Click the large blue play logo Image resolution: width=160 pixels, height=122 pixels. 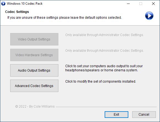coord(149,16)
